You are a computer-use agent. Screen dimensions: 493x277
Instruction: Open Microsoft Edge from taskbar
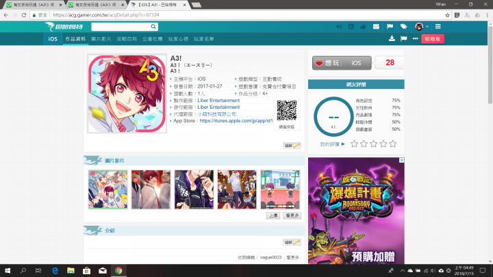55,270
